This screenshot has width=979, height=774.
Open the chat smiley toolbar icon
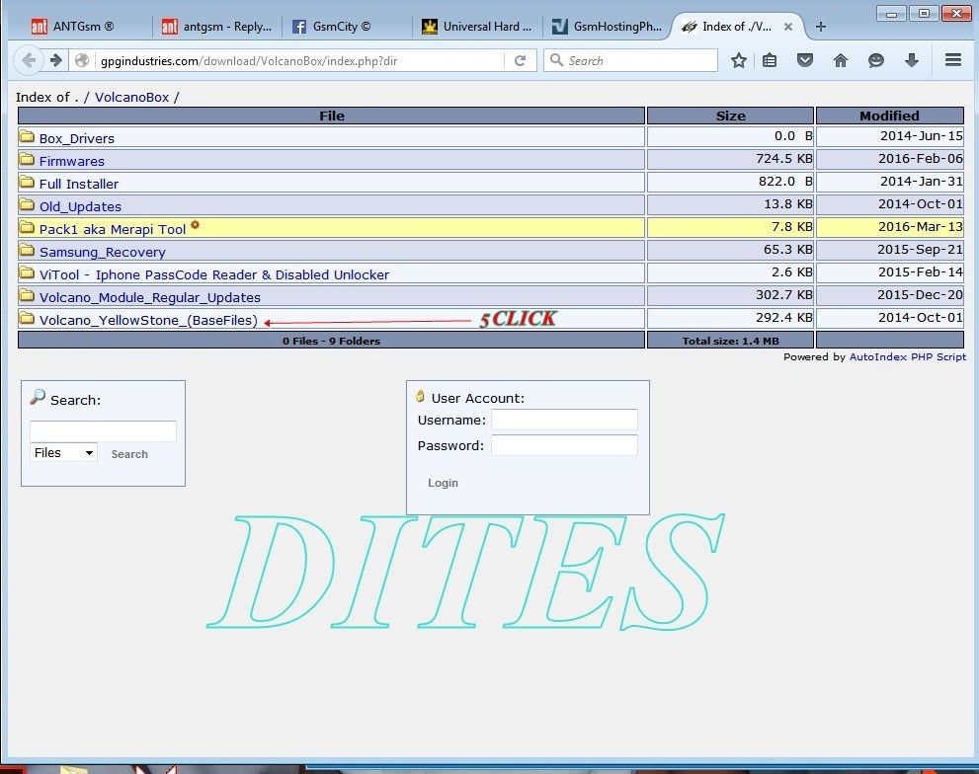click(876, 60)
